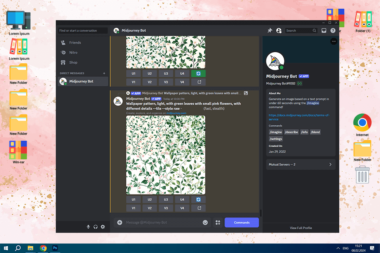Click V4 under the lower image
This screenshot has height=253, width=380.
(182, 208)
